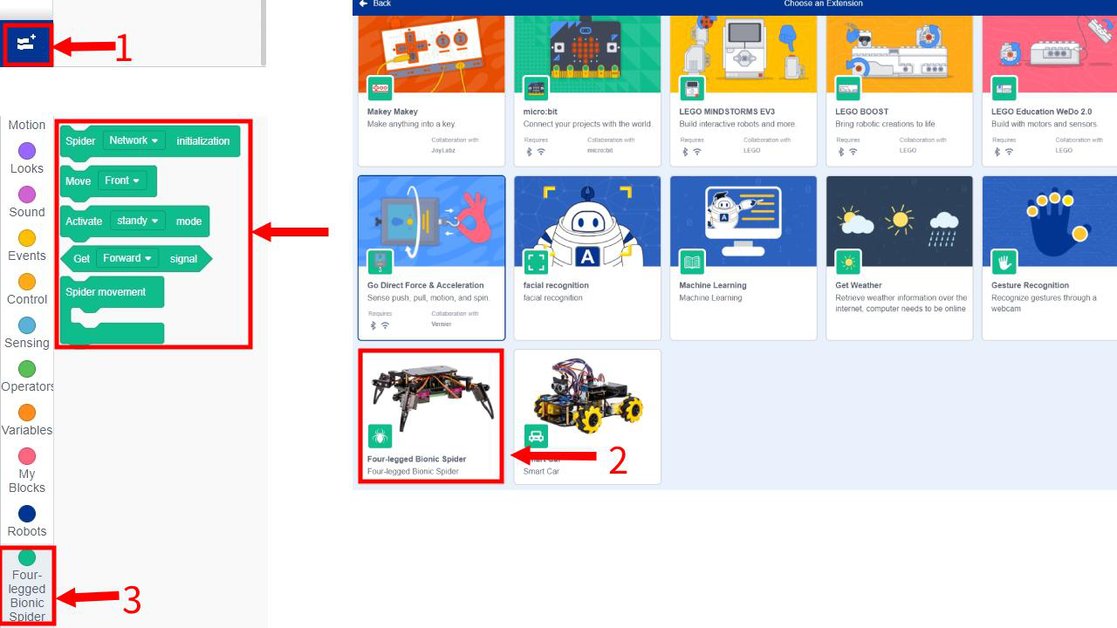Open the Network dropdown in the Spider block
Image resolution: width=1117 pixels, height=628 pixels.
tap(134, 140)
